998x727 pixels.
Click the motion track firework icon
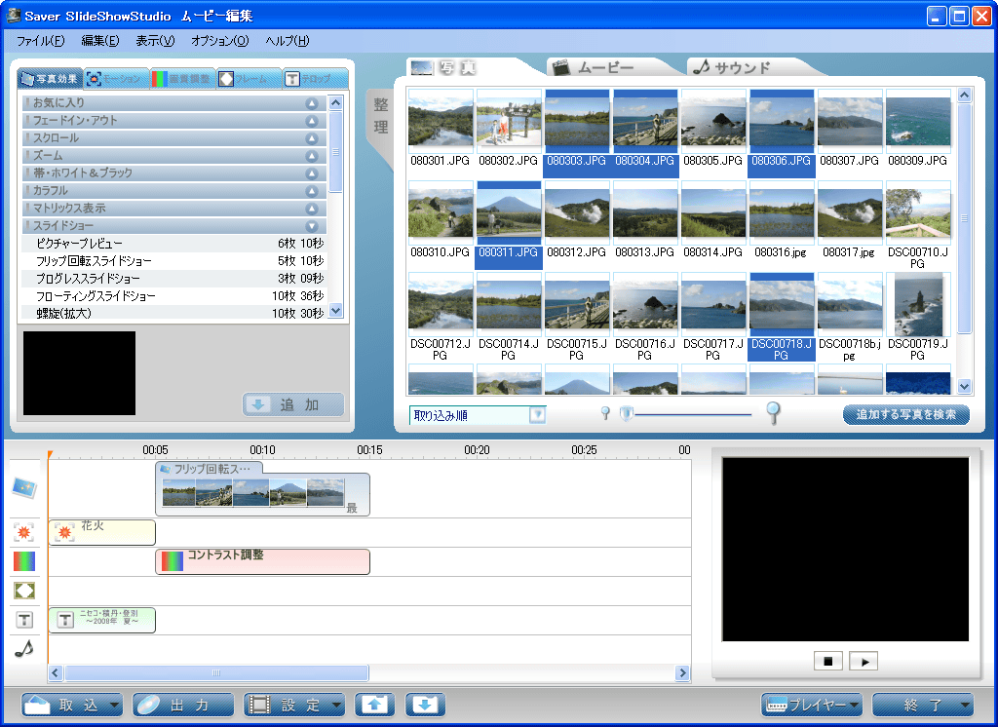click(x=24, y=531)
